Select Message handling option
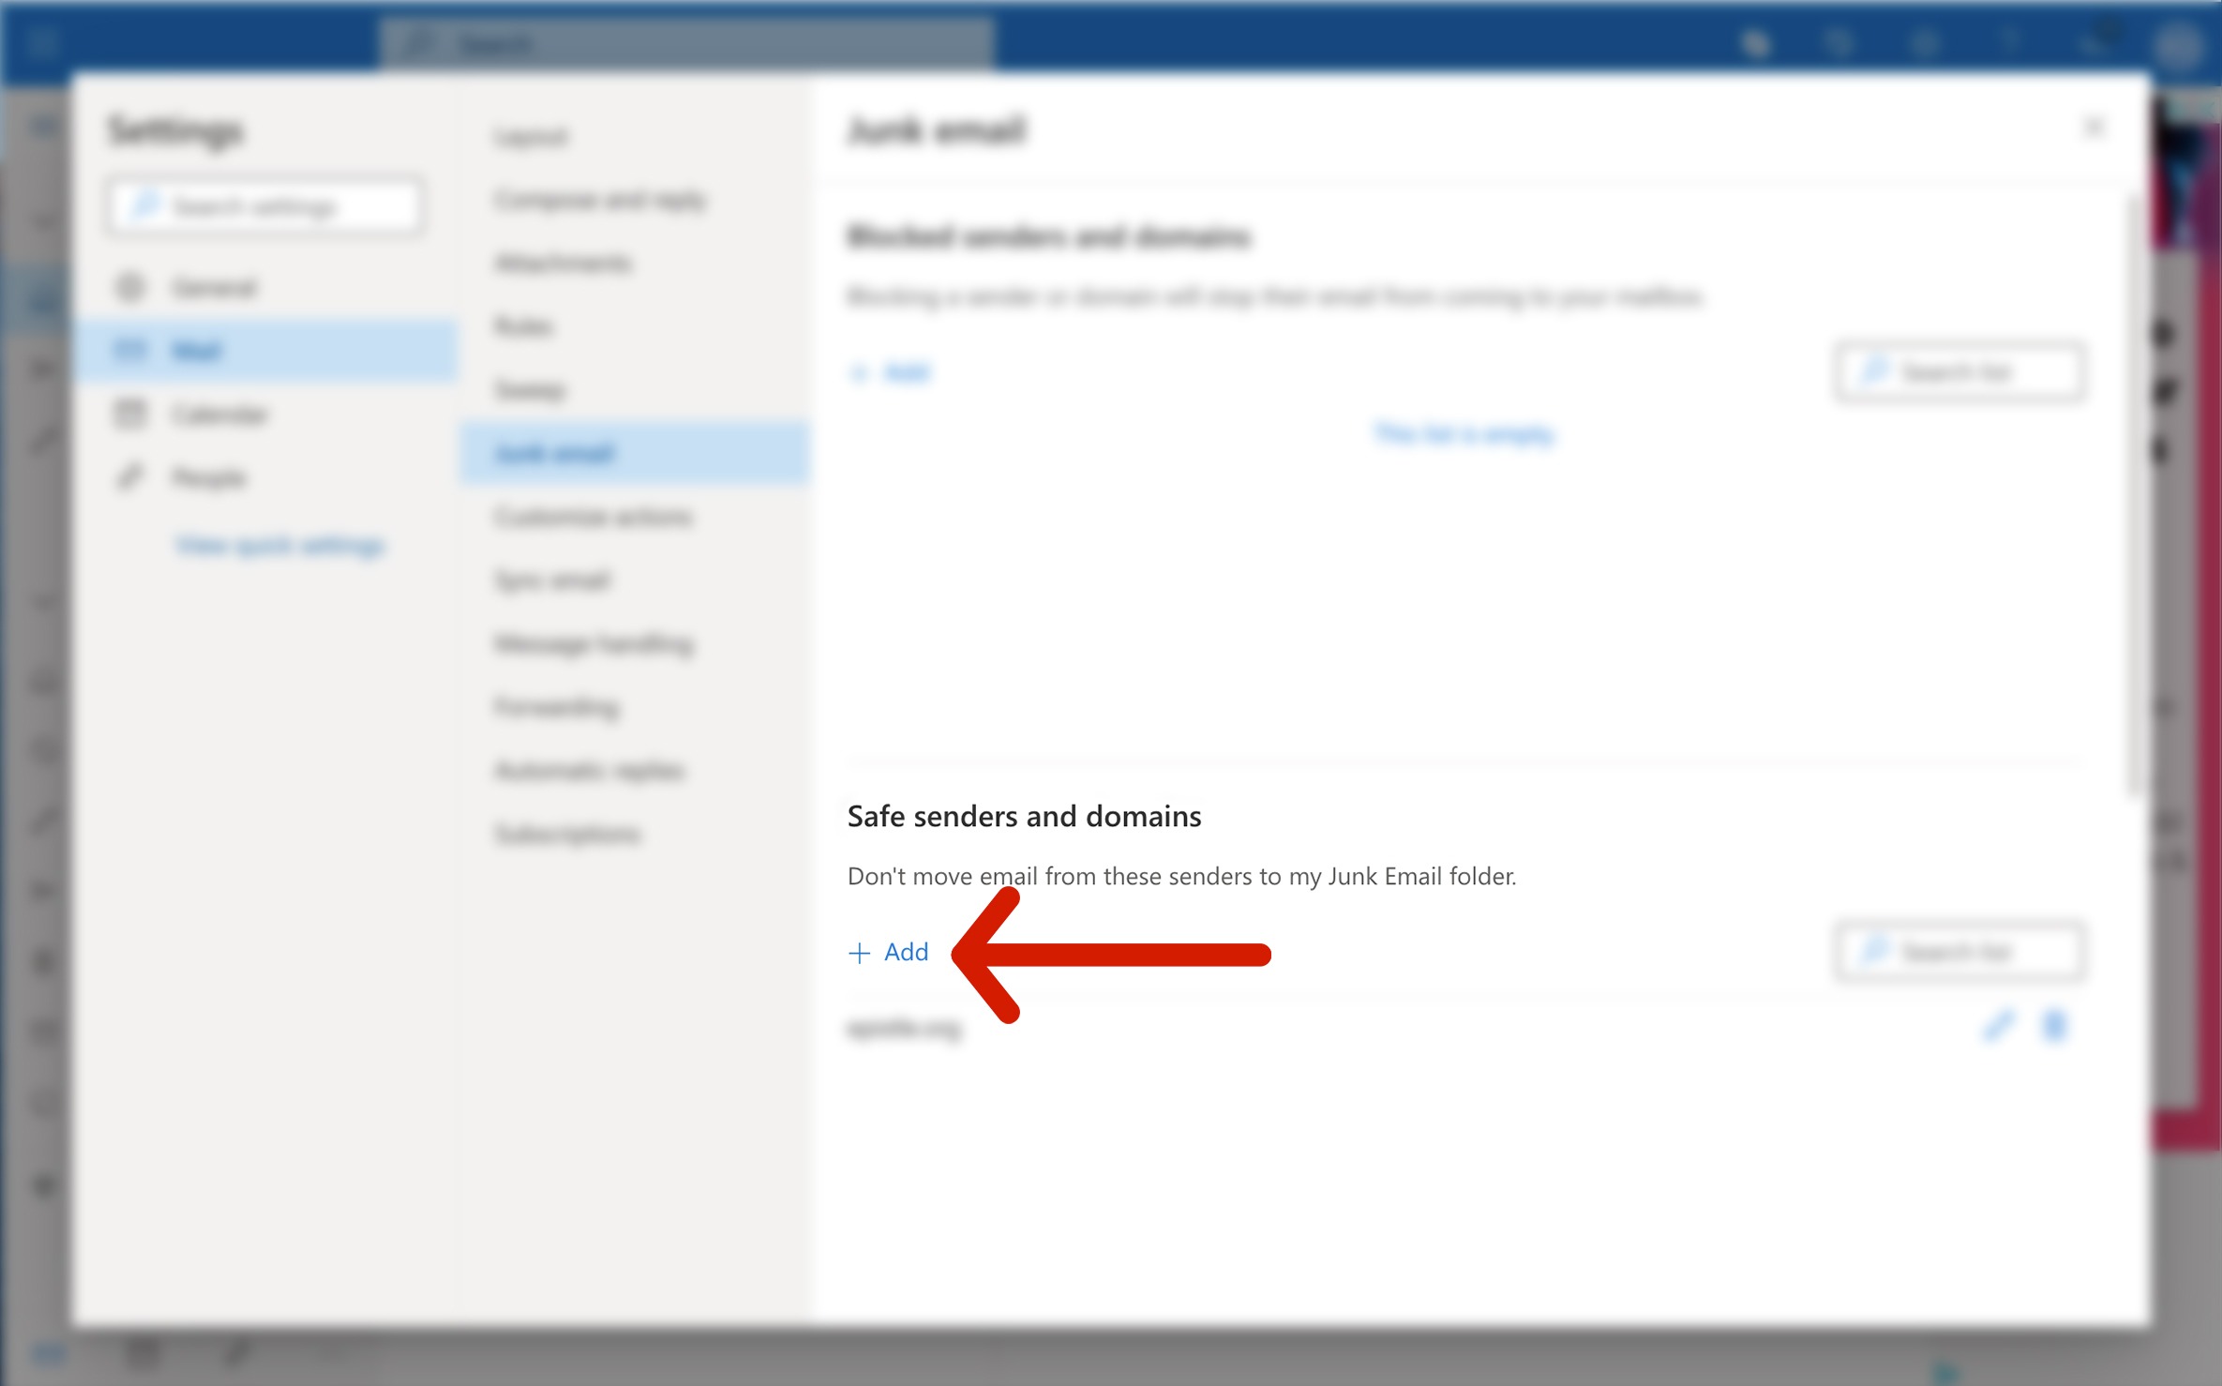 pos(594,643)
